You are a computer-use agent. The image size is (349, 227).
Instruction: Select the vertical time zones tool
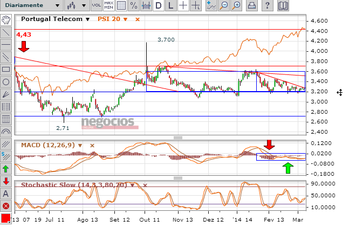[6, 107]
